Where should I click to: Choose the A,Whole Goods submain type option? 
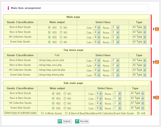42,113
